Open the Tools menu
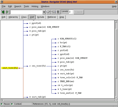This screenshot has height=107, width=118. point(26,6)
